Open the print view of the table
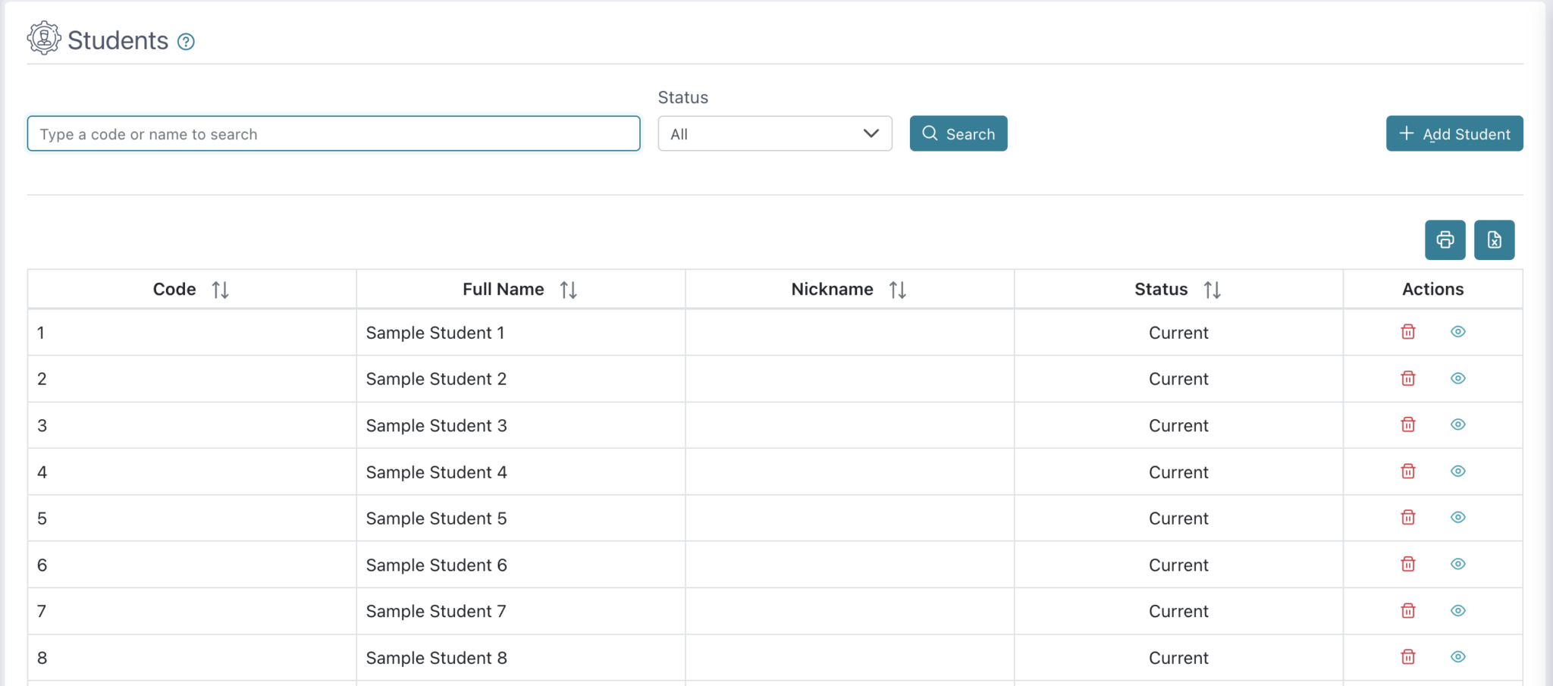 (1445, 240)
